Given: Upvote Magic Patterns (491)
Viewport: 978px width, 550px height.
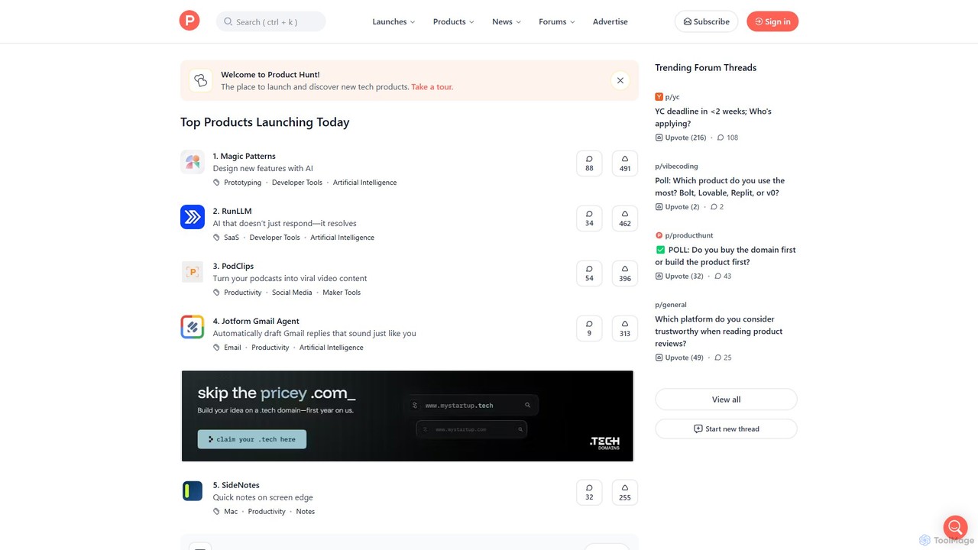Looking at the screenshot, I should [x=625, y=163].
